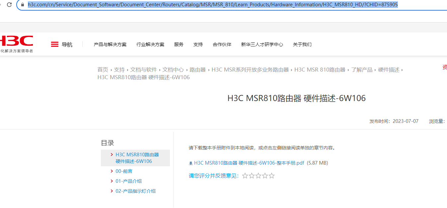This screenshot has width=447, height=208.
Task: Open the 支持 menu in the top navigation
Action: (x=198, y=44)
